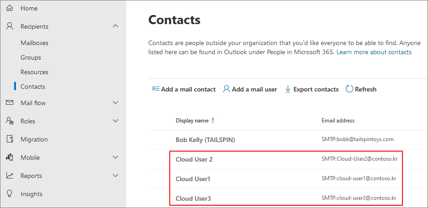Select the Cloud User3 contact
428x208 pixels.
pyautogui.click(x=193, y=199)
